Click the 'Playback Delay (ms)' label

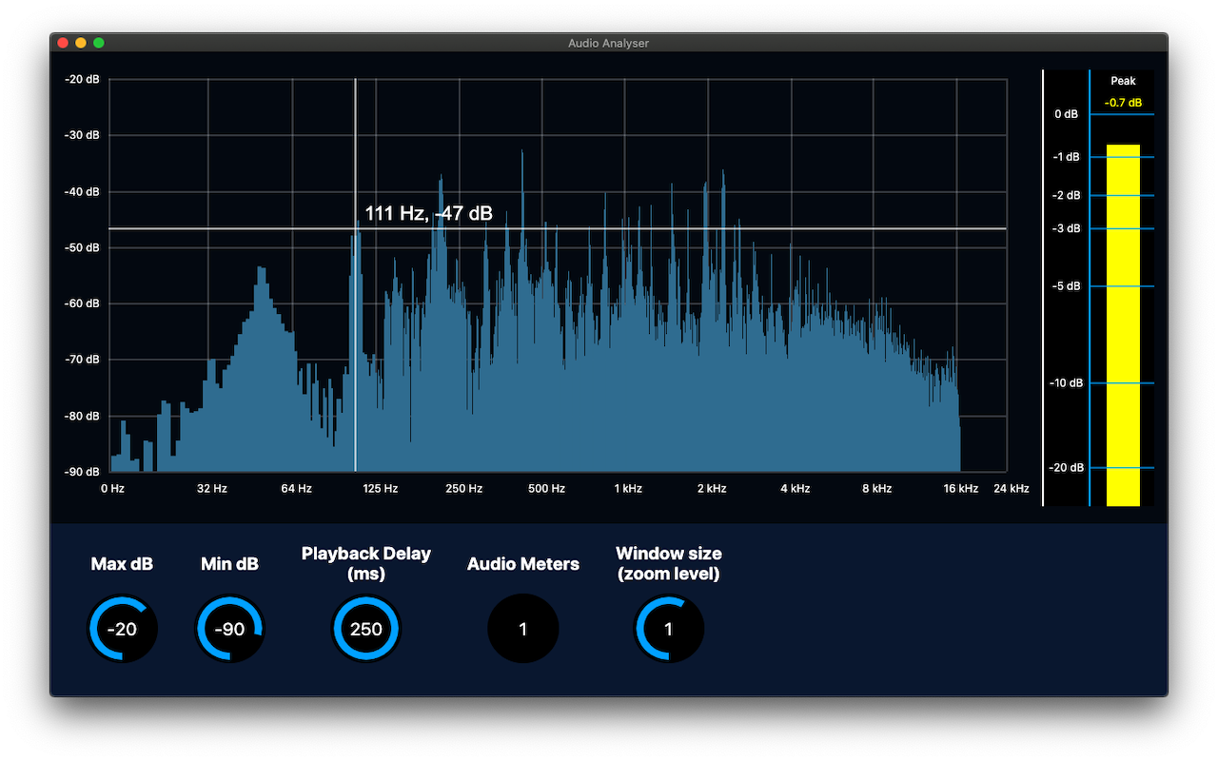(x=366, y=563)
